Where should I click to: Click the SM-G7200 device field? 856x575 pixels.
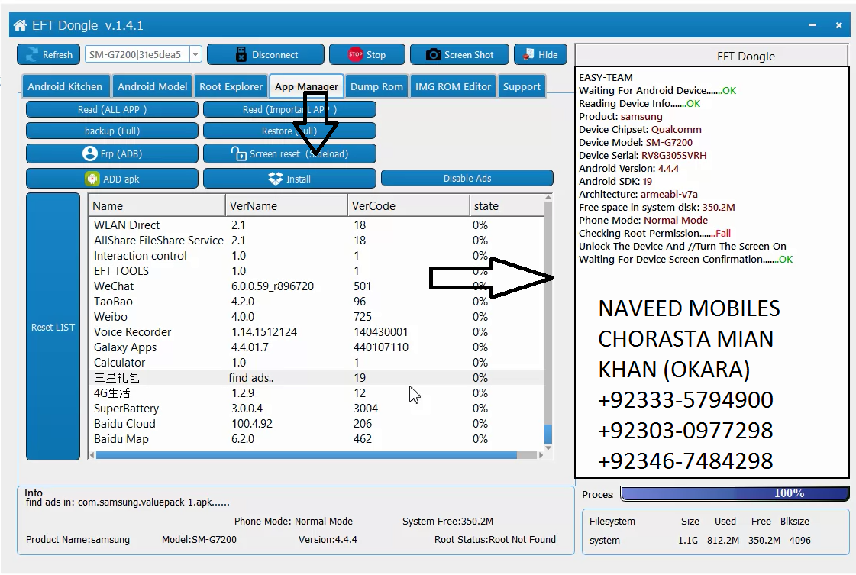point(137,54)
